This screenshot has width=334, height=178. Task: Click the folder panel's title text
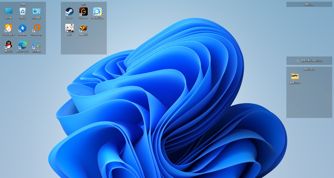tap(309, 69)
